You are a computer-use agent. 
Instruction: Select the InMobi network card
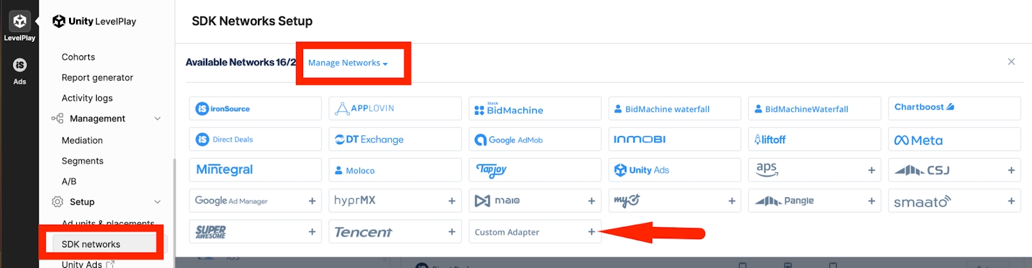click(675, 139)
